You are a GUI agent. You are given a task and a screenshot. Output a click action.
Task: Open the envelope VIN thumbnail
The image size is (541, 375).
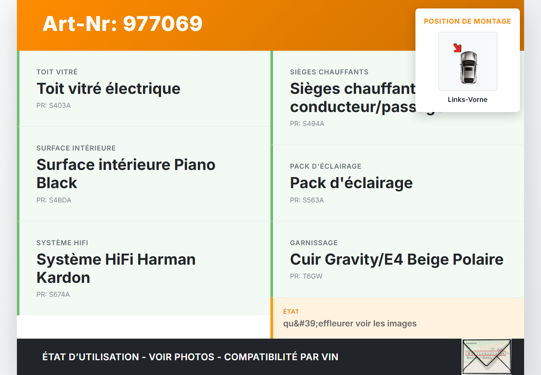click(486, 356)
